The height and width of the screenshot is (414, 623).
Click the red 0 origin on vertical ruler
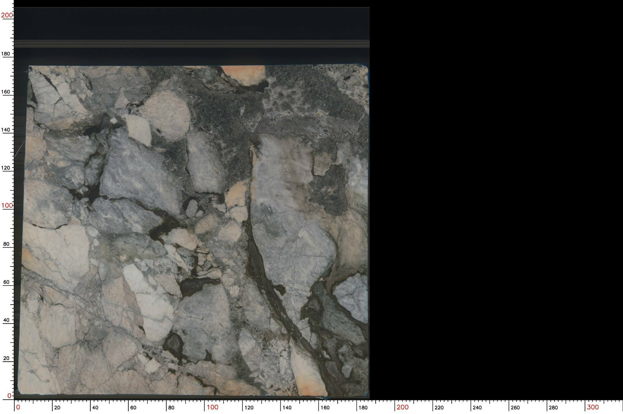click(x=9, y=396)
